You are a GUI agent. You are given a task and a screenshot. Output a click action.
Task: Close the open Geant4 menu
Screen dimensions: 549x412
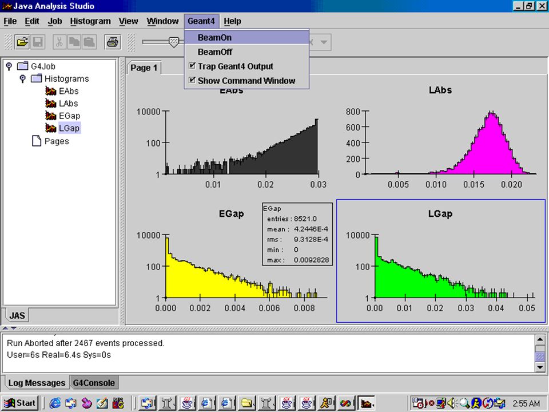[201, 21]
